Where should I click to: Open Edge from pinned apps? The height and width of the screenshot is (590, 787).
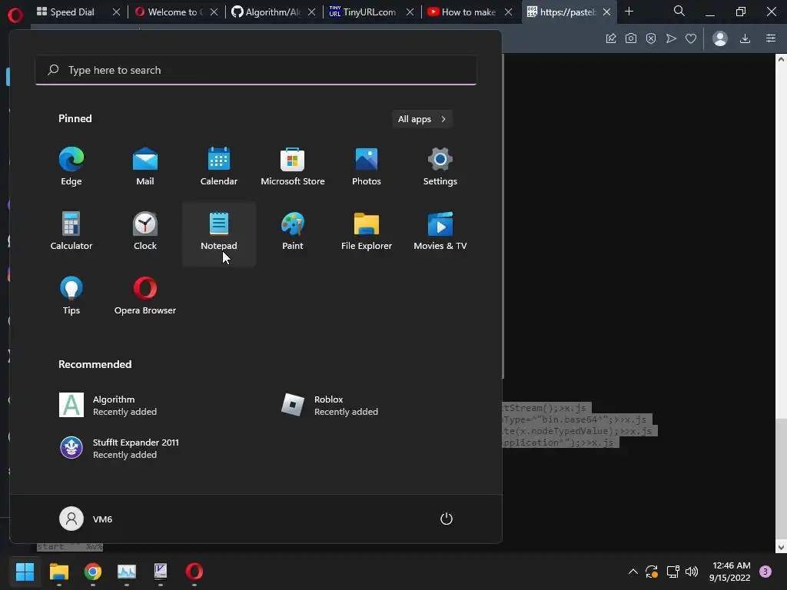coord(71,167)
